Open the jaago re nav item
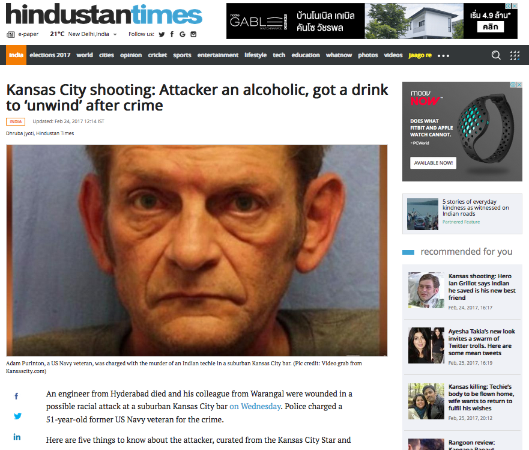This screenshot has height=450, width=529. click(x=420, y=55)
